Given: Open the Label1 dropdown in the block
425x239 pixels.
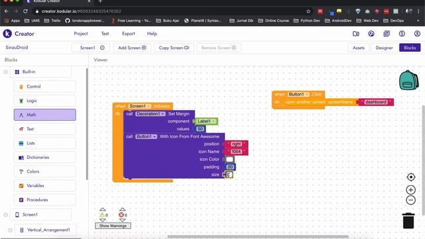Looking at the screenshot, I should (206, 121).
